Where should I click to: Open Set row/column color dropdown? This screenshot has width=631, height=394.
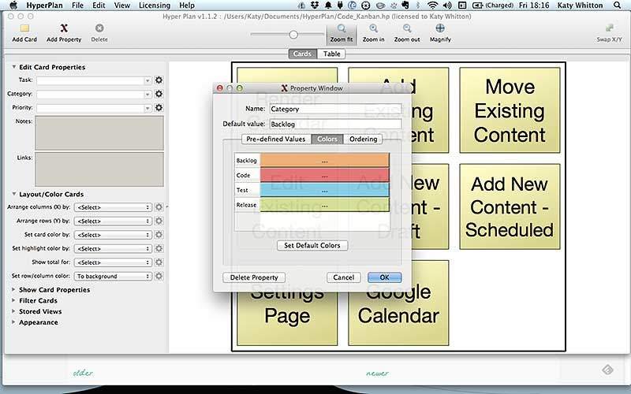[x=113, y=277]
